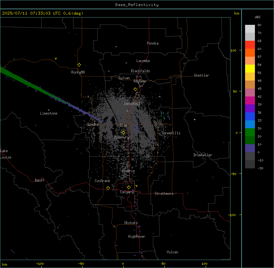Select the yellow diamond marker above Calgary label
The height and width of the screenshot is (268, 274).
[129, 187]
